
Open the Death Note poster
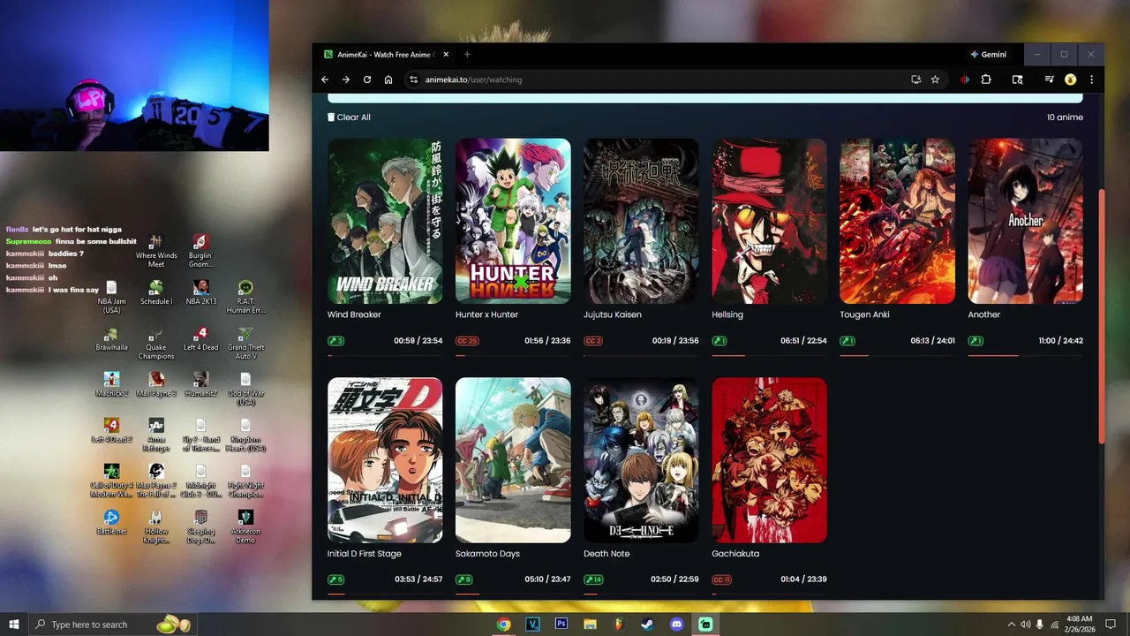[x=641, y=460]
